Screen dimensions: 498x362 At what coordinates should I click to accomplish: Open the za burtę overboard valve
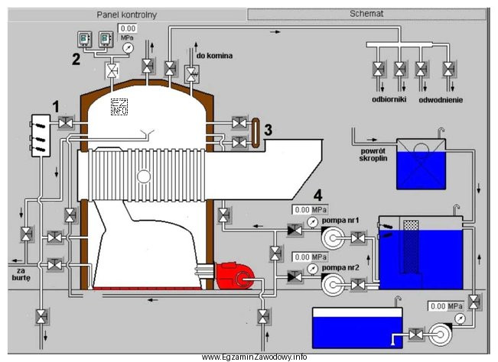pyautogui.click(x=27, y=232)
